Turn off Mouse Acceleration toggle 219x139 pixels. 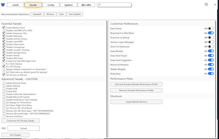(211, 65)
